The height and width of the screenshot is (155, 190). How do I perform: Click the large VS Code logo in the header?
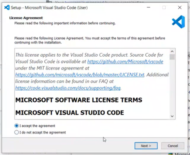tap(178, 22)
